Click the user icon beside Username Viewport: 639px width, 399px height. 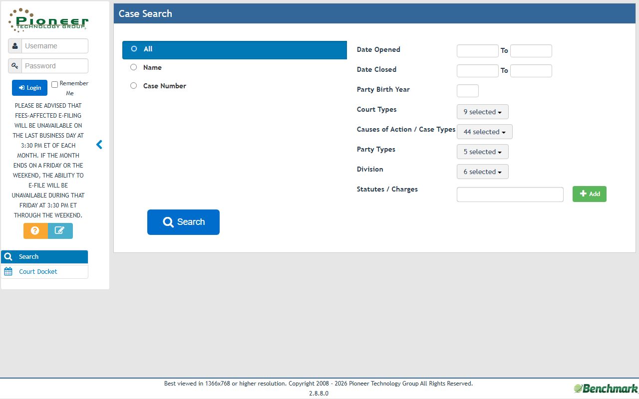point(15,46)
